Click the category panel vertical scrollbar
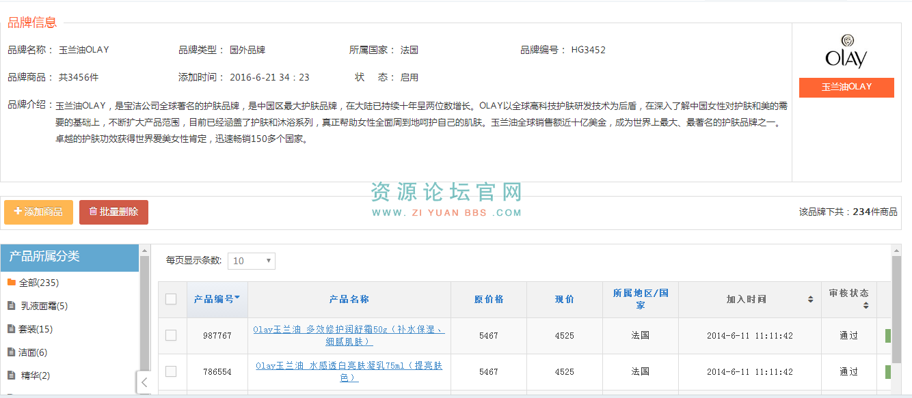This screenshot has height=398, width=912. pos(144,313)
